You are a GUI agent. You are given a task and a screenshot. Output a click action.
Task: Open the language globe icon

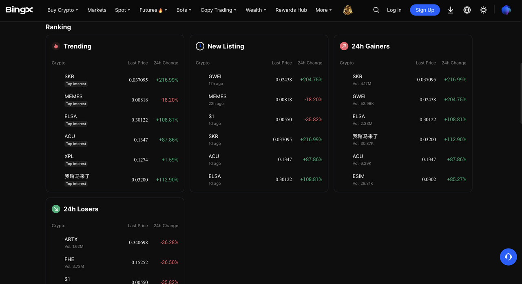(x=467, y=10)
